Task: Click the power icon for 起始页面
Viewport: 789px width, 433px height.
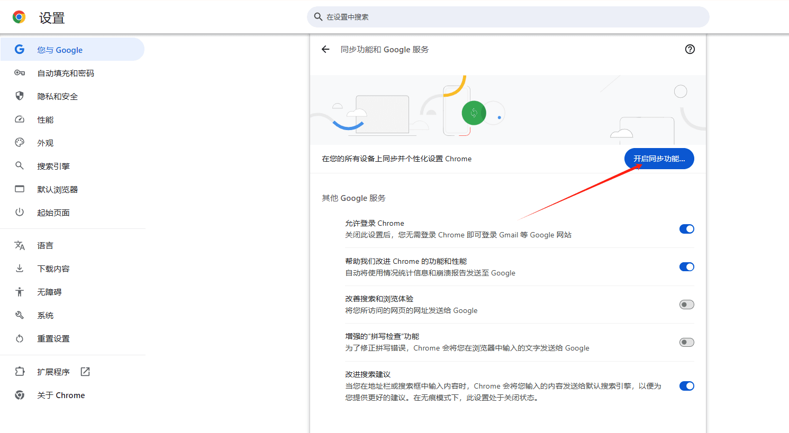Action: point(20,212)
